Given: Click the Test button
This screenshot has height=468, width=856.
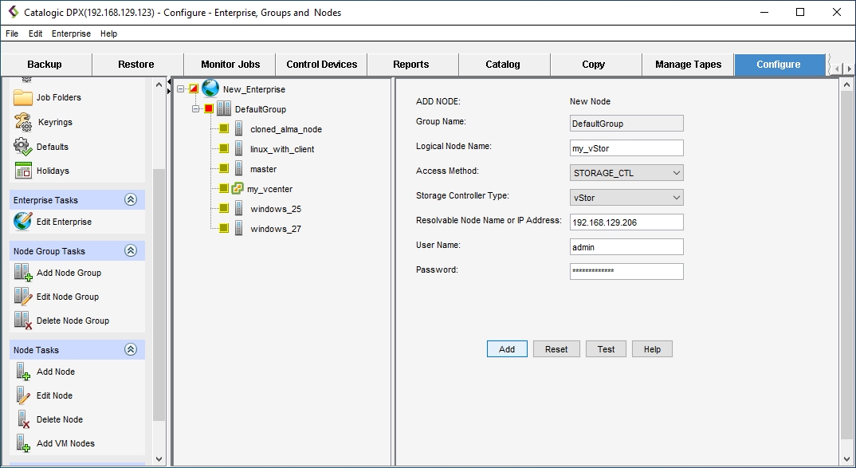Looking at the screenshot, I should pos(606,349).
